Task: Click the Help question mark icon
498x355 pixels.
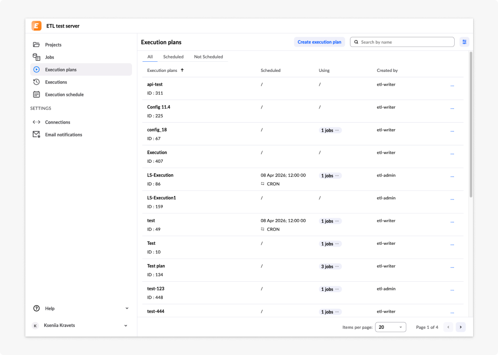Action: [36, 308]
